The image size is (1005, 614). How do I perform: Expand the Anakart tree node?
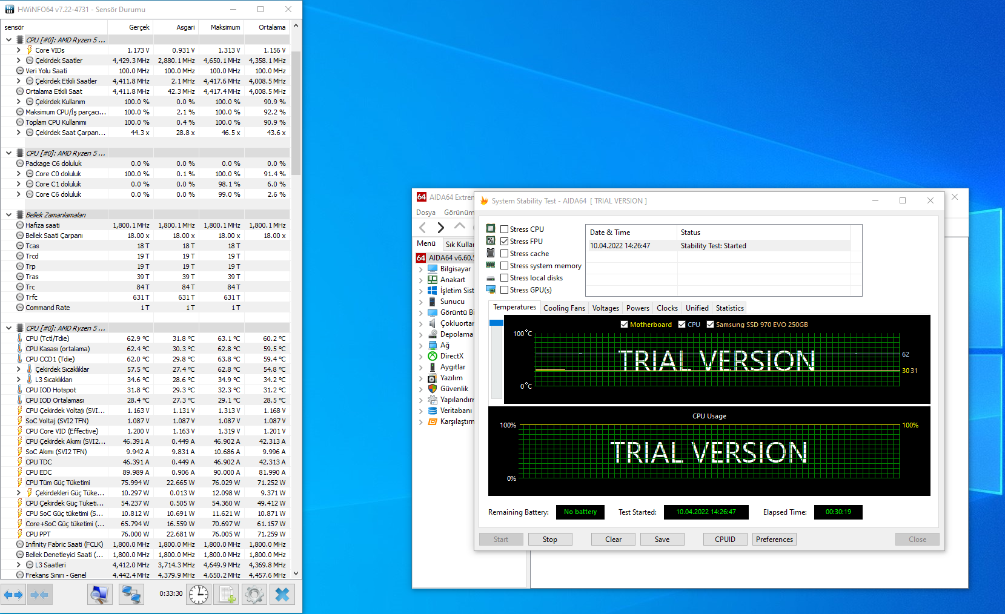point(420,280)
